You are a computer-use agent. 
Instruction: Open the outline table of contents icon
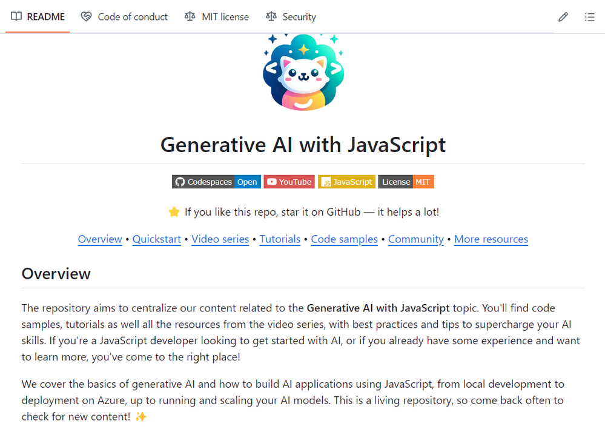point(589,17)
